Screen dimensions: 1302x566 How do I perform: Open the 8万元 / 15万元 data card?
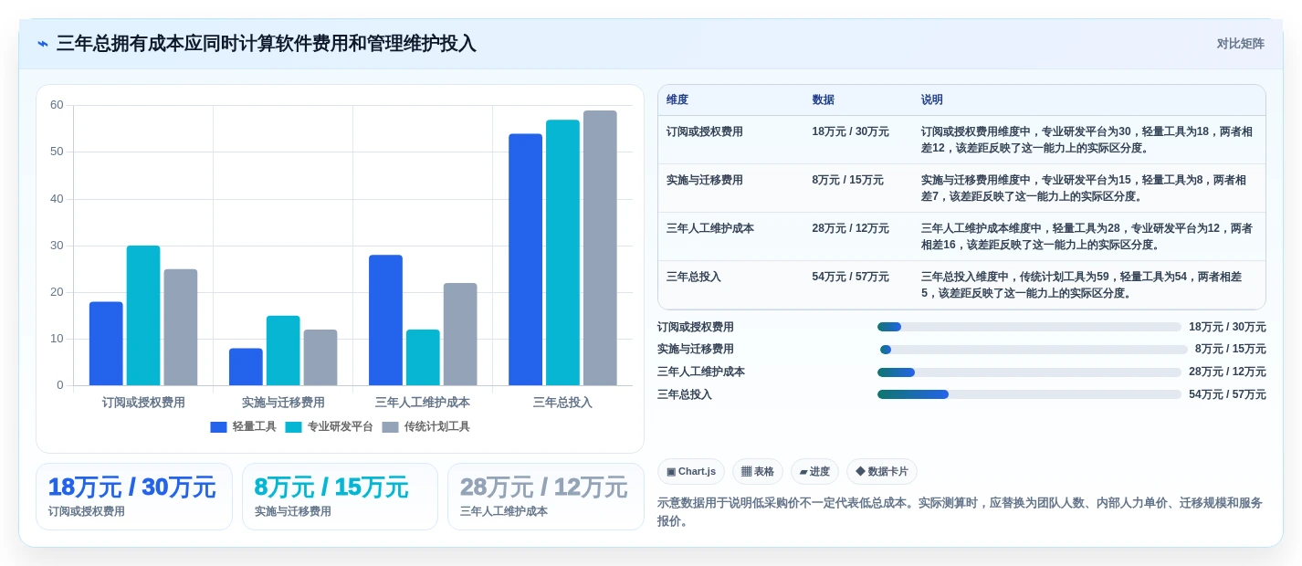(340, 497)
